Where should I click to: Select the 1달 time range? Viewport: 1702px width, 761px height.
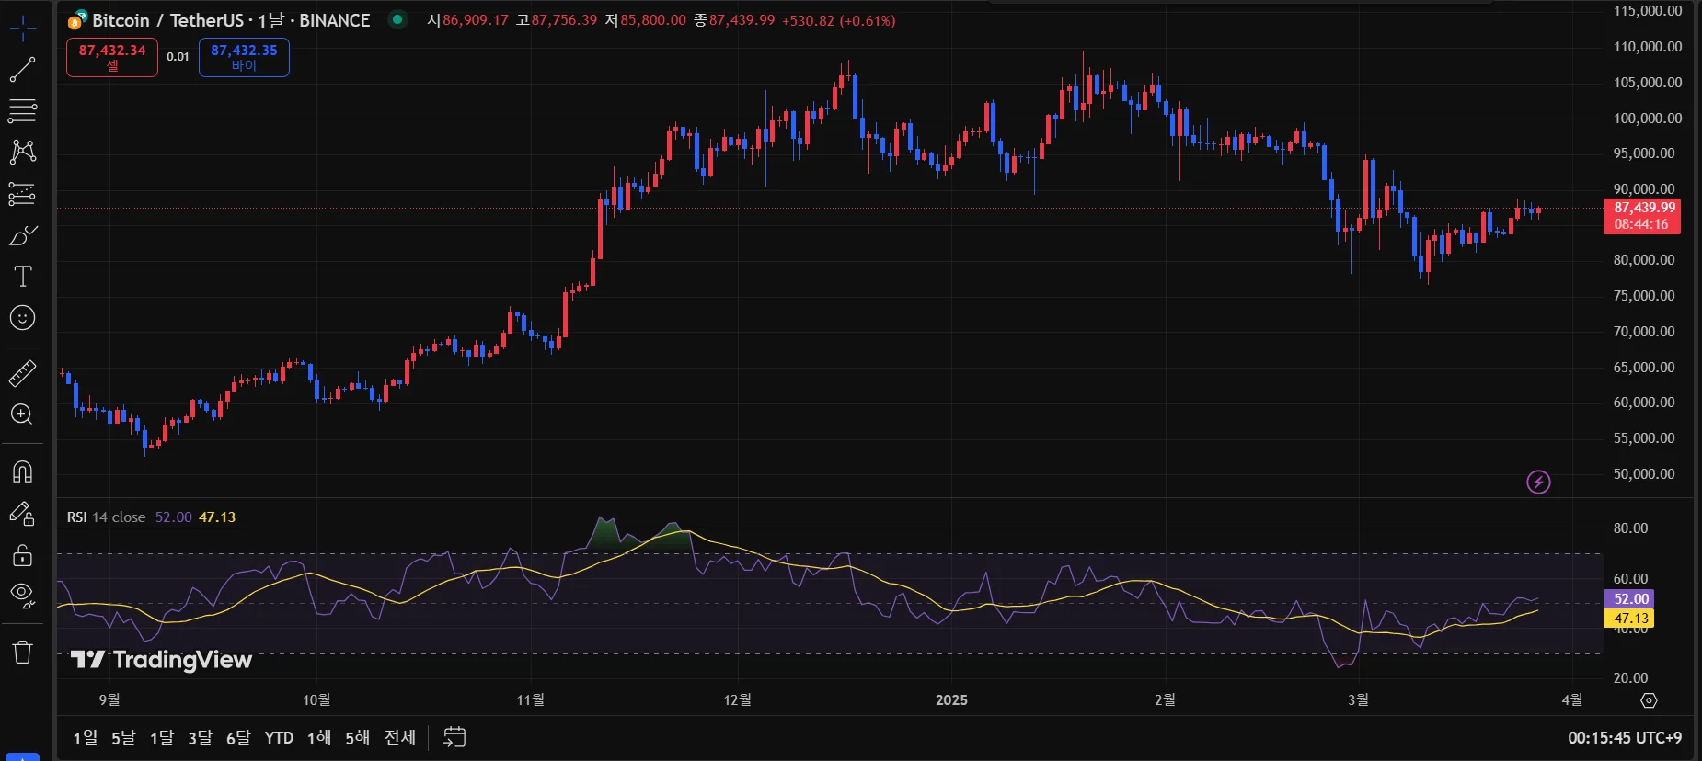(x=162, y=738)
